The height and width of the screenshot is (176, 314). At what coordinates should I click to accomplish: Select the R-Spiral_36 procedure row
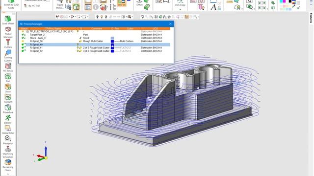point(94,41)
